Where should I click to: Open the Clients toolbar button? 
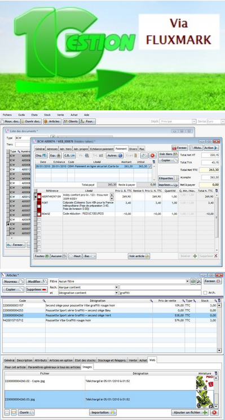click(x=71, y=122)
